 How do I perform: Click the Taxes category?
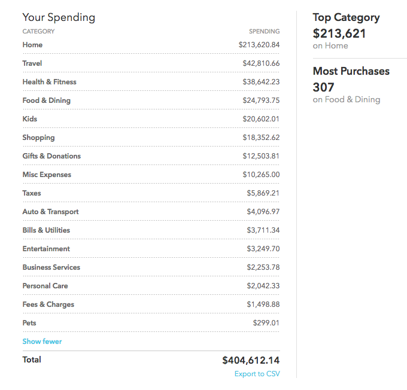point(32,193)
